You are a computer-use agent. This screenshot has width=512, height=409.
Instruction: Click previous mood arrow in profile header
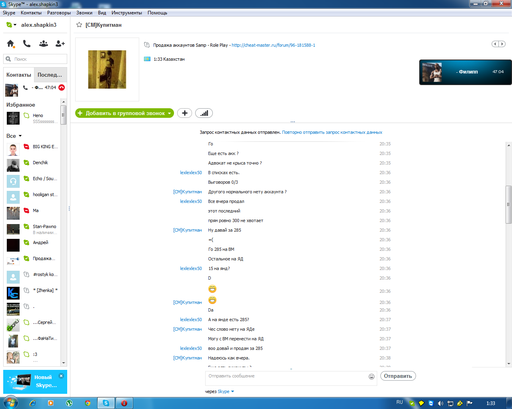(x=495, y=44)
